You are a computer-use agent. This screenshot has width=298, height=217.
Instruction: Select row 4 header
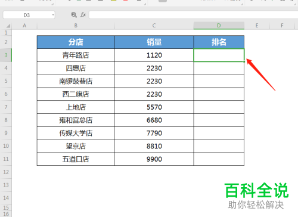[x=6, y=68]
